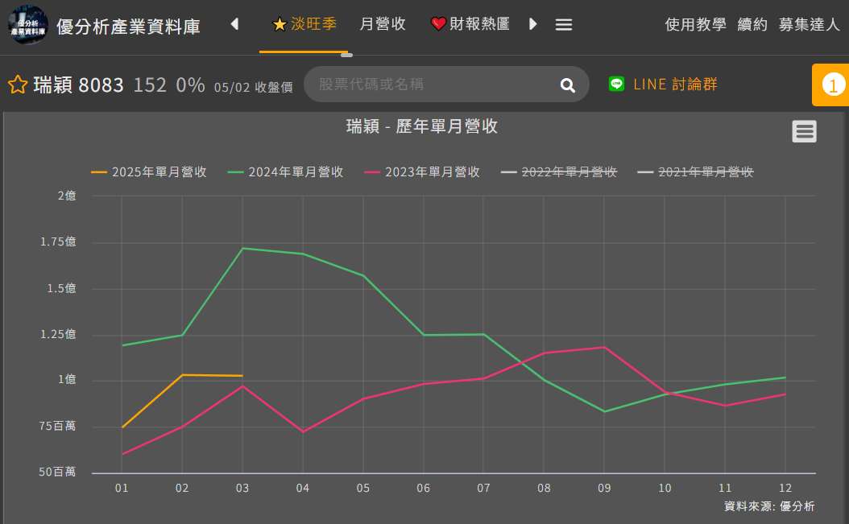Open the LINE 討論群 link

(x=675, y=85)
